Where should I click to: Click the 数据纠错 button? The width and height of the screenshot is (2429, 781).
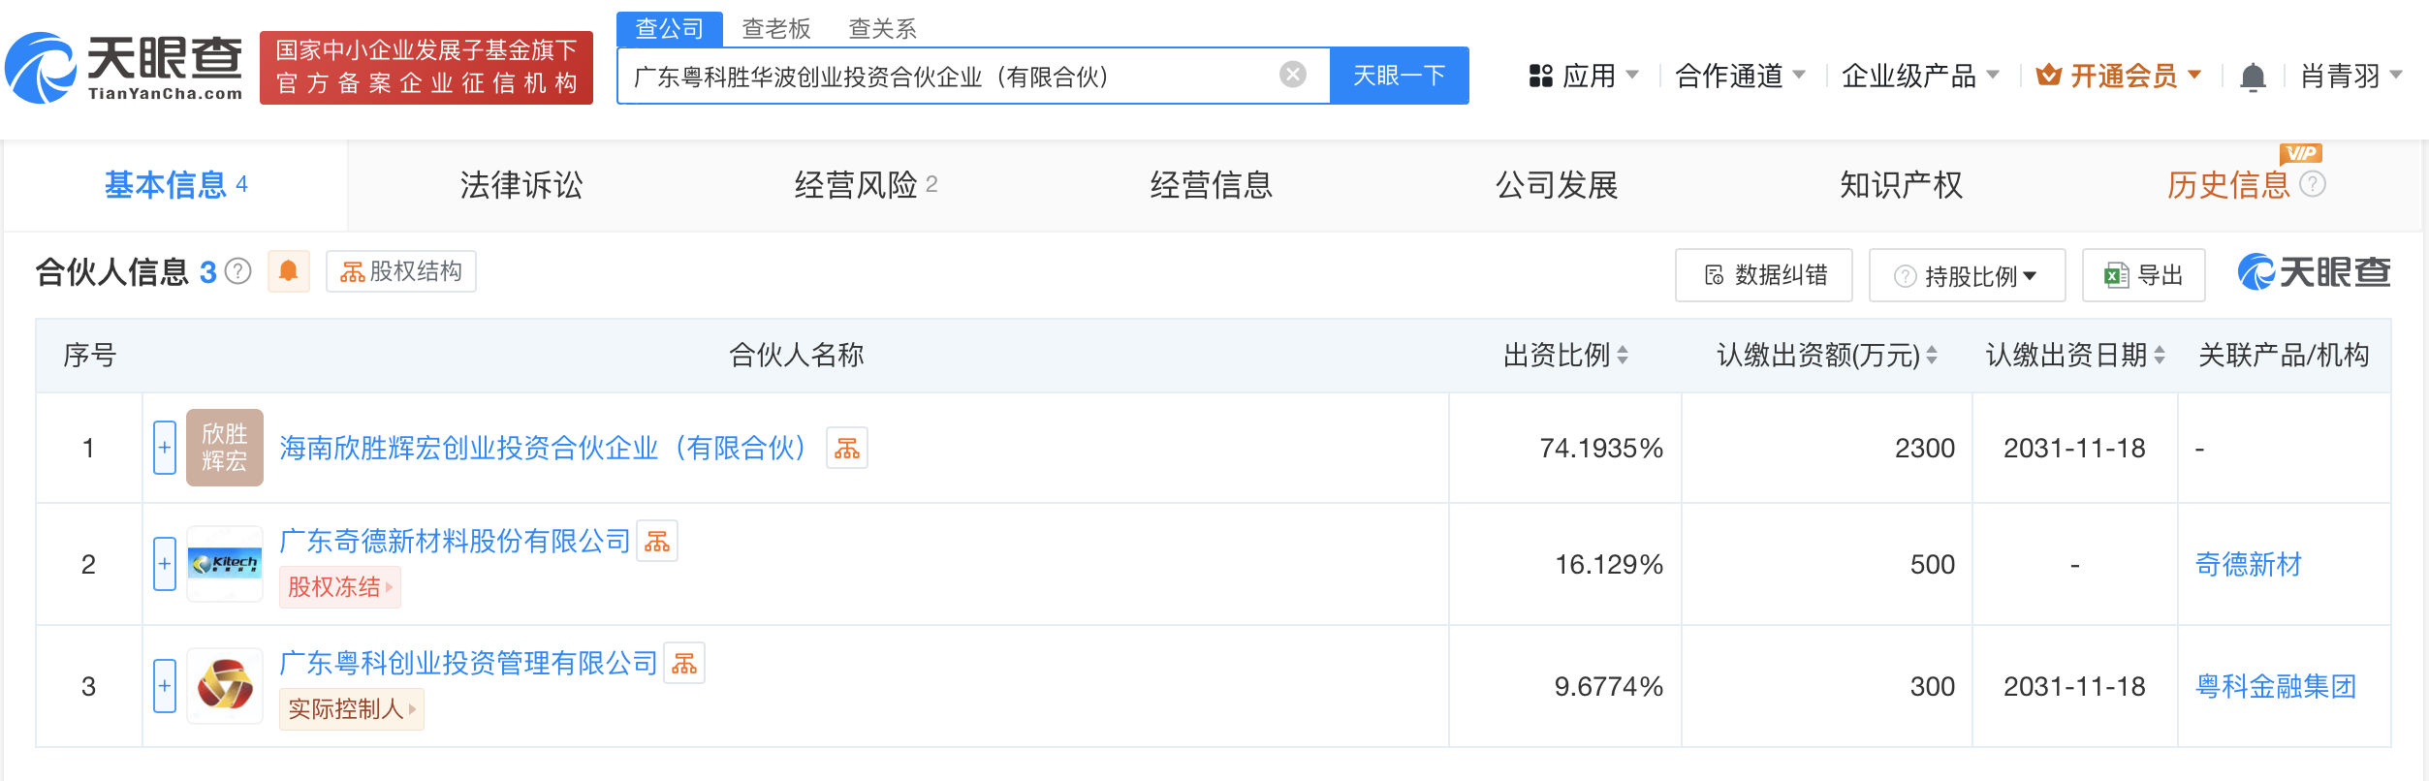tap(1764, 275)
